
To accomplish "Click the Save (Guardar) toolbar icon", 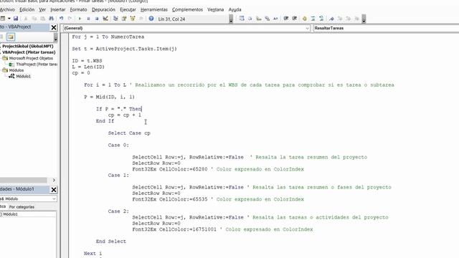I will (16, 19).
